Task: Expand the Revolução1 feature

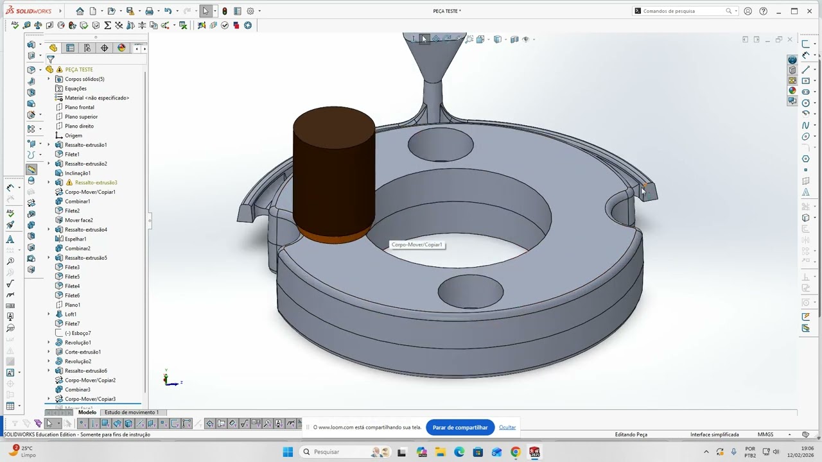Action: (49, 343)
